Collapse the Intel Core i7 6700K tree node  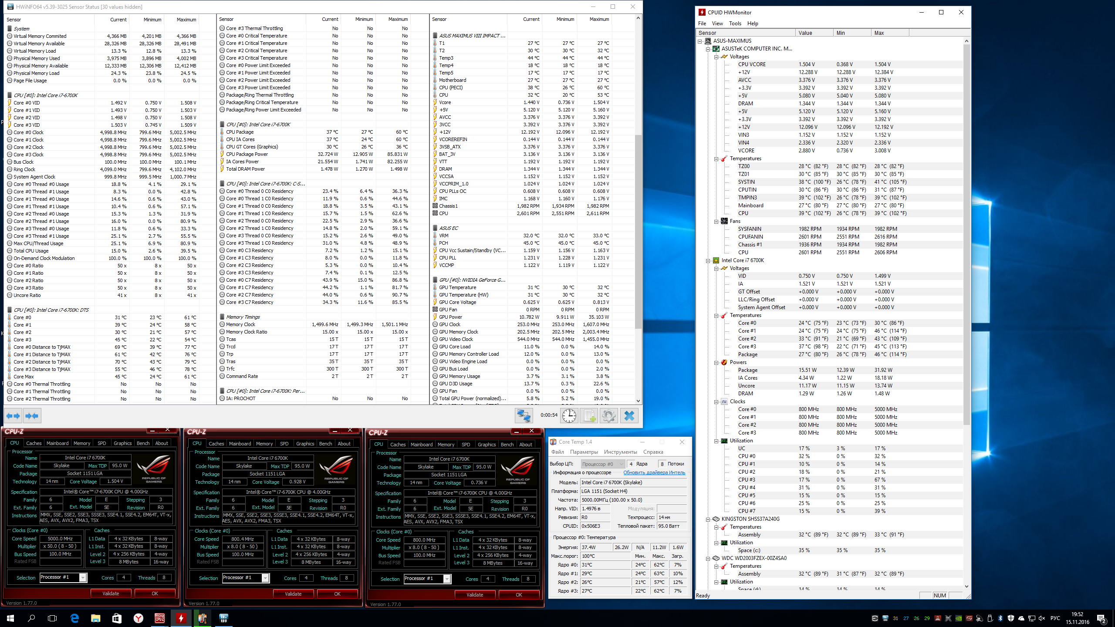tap(708, 260)
